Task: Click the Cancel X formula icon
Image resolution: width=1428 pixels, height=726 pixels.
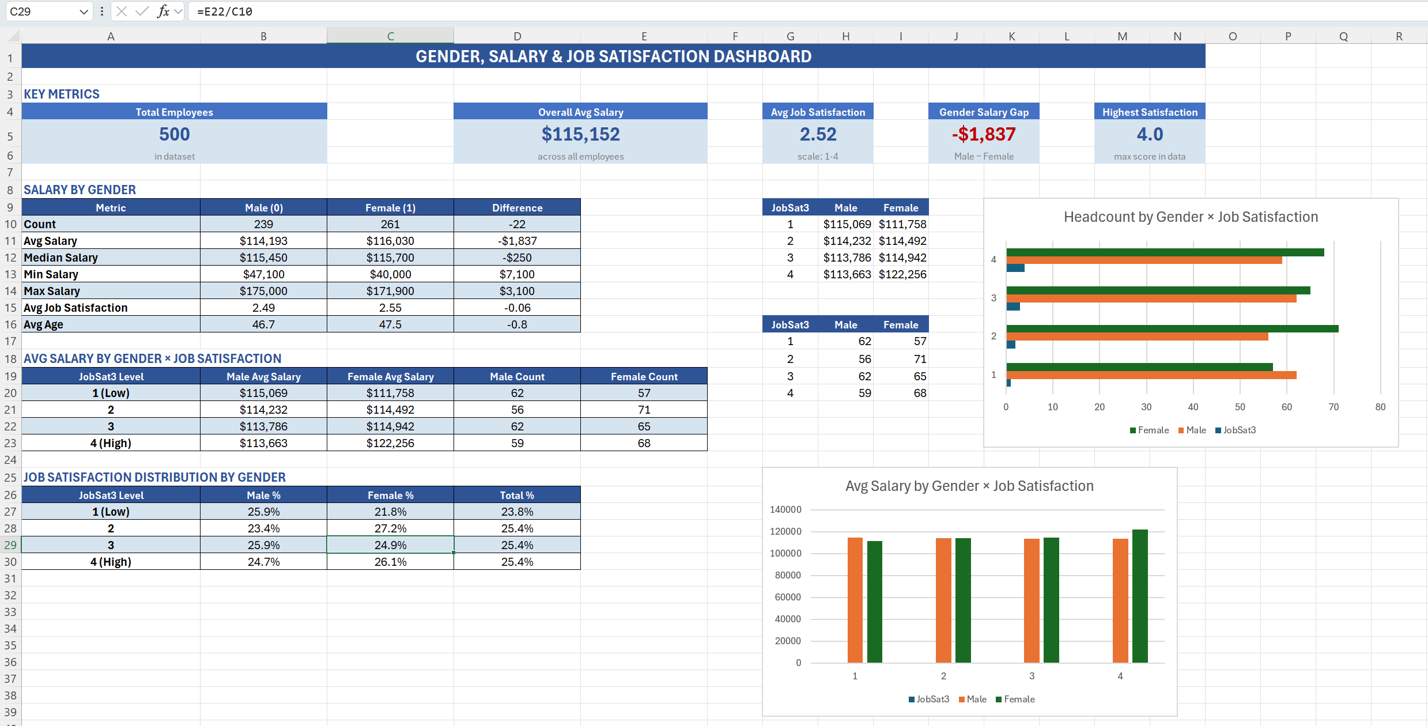Action: tap(122, 11)
